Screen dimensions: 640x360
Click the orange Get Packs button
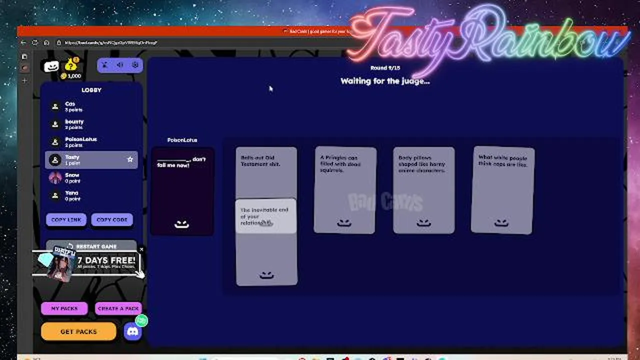pyautogui.click(x=78, y=331)
